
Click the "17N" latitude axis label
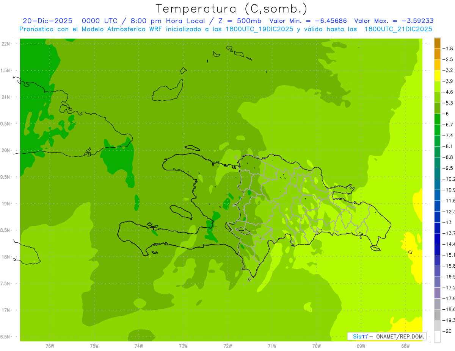point(6,310)
